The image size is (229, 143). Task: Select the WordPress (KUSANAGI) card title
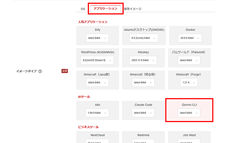coord(98,52)
